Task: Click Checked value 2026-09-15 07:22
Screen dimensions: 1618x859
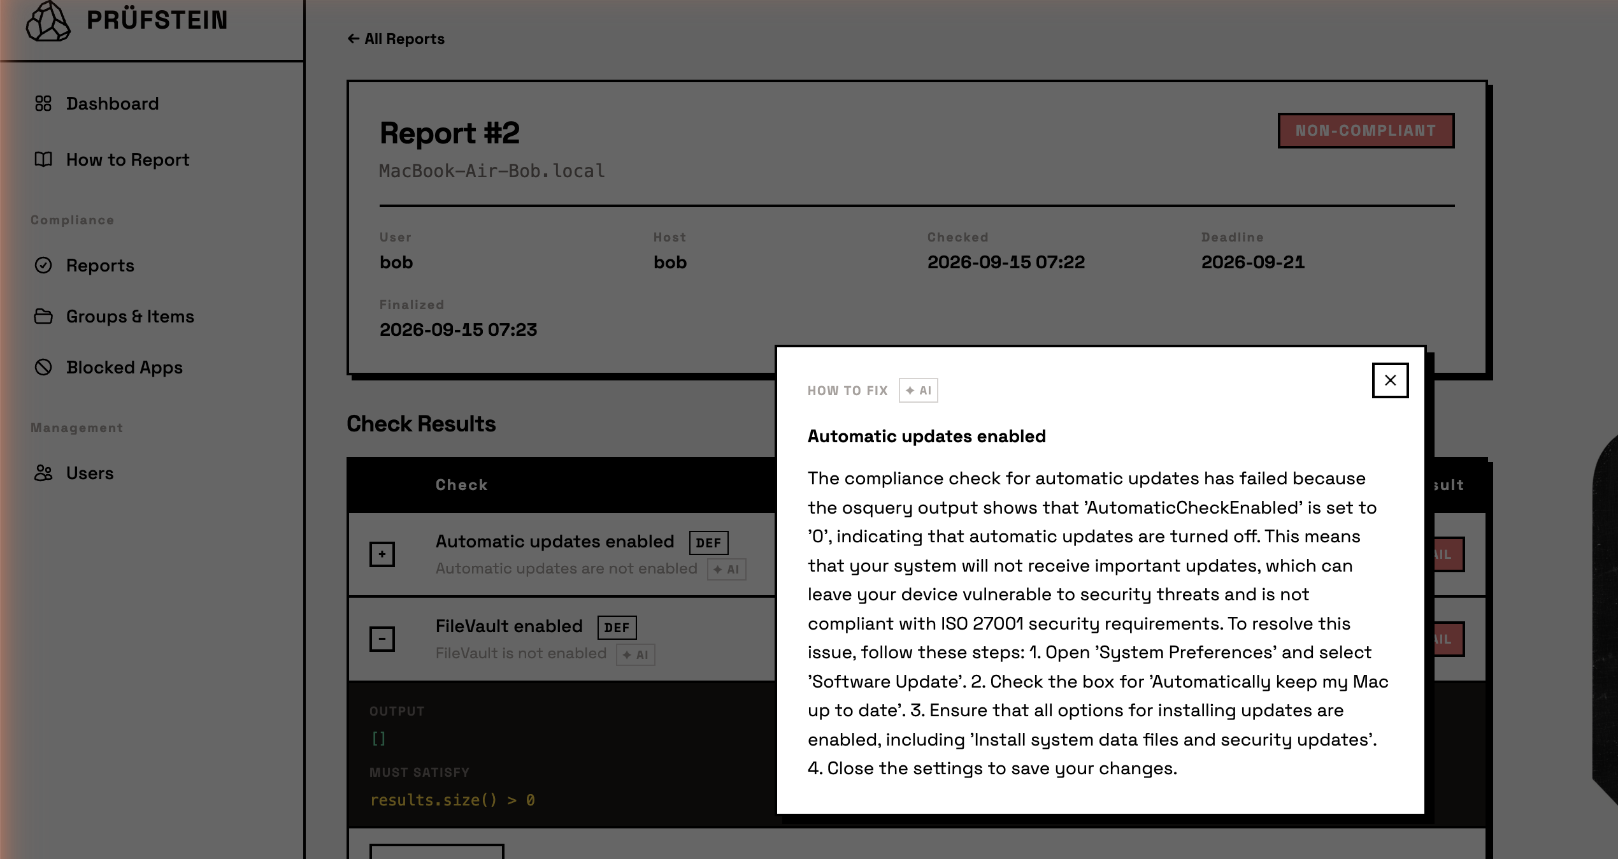Action: click(x=1006, y=262)
